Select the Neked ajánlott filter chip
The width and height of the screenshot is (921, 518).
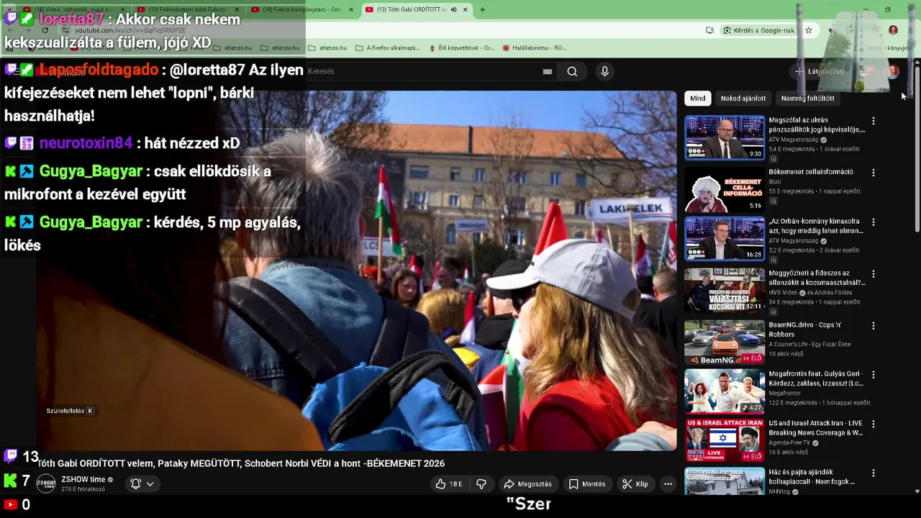[x=743, y=98]
